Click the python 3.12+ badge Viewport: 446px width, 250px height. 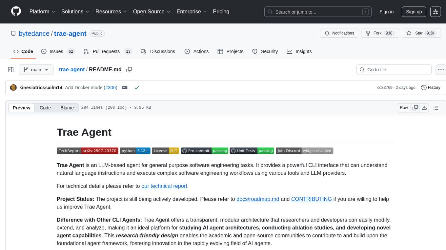(135, 151)
